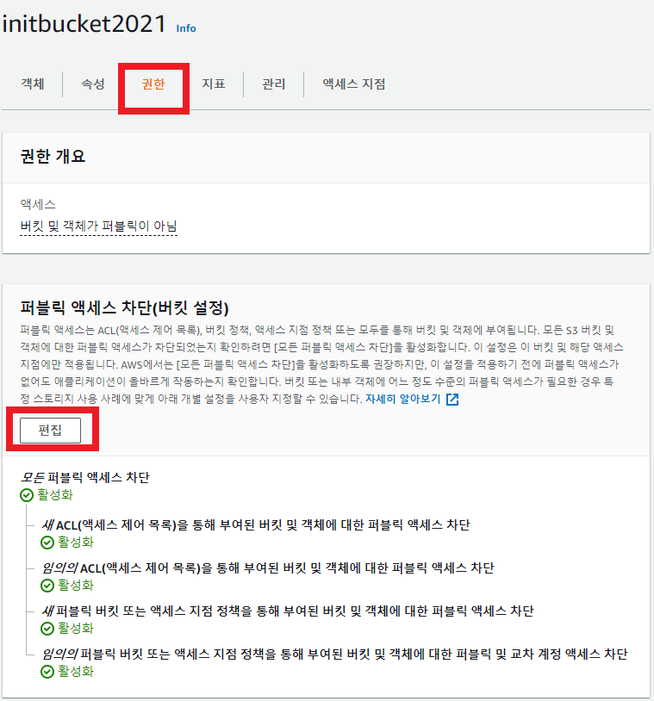Switch to the 속성 tab
The image size is (654, 701).
coord(93,84)
